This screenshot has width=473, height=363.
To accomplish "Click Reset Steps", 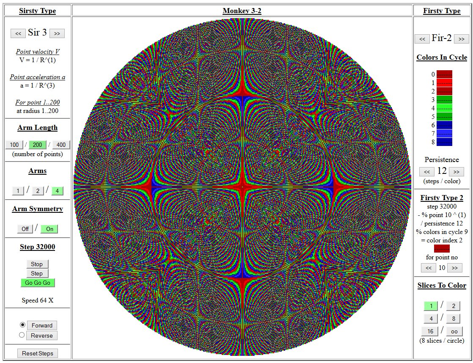I will pyautogui.click(x=38, y=353).
